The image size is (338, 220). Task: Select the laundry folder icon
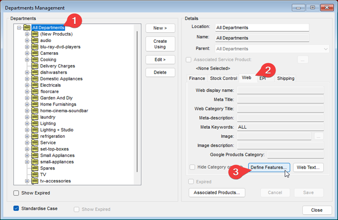(x=34, y=117)
